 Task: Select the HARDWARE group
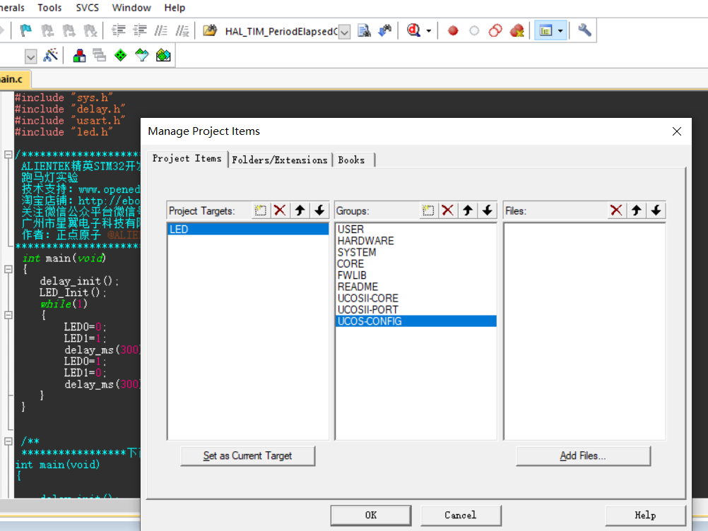coord(415,241)
